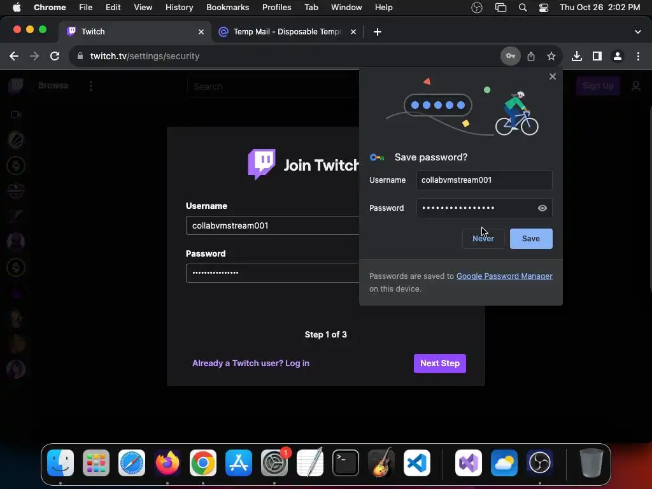The image size is (652, 489).
Task: Show password with the eye icon
Action: (x=542, y=208)
